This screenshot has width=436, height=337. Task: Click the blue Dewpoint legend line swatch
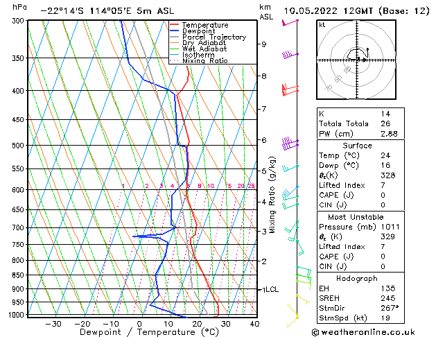click(x=175, y=31)
